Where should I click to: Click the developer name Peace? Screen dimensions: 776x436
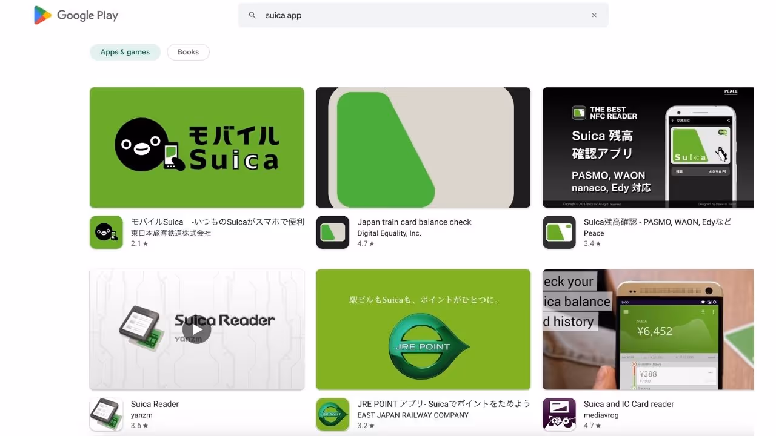(x=594, y=233)
